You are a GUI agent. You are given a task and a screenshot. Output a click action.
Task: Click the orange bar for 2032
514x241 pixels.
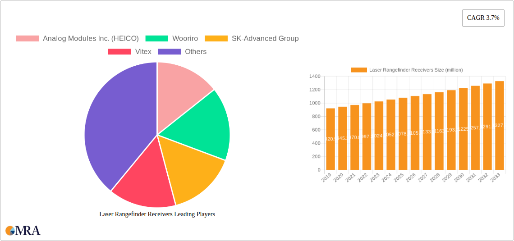(487, 127)
